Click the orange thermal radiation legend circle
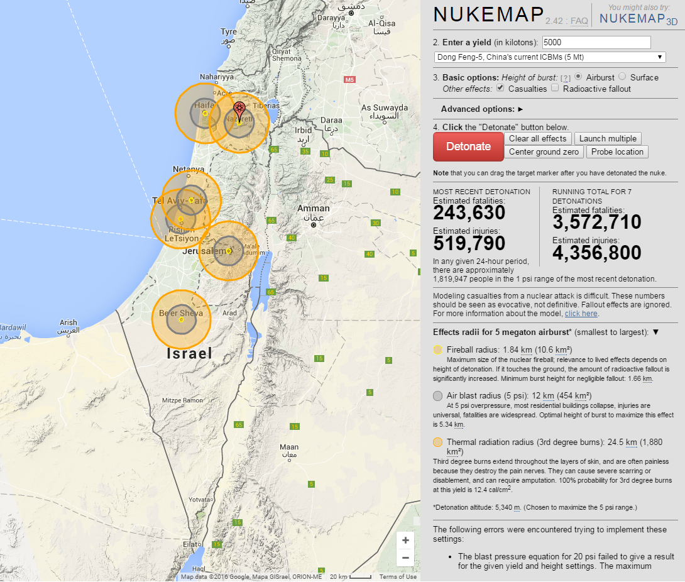Viewport: 685px width, 582px height. [x=438, y=442]
